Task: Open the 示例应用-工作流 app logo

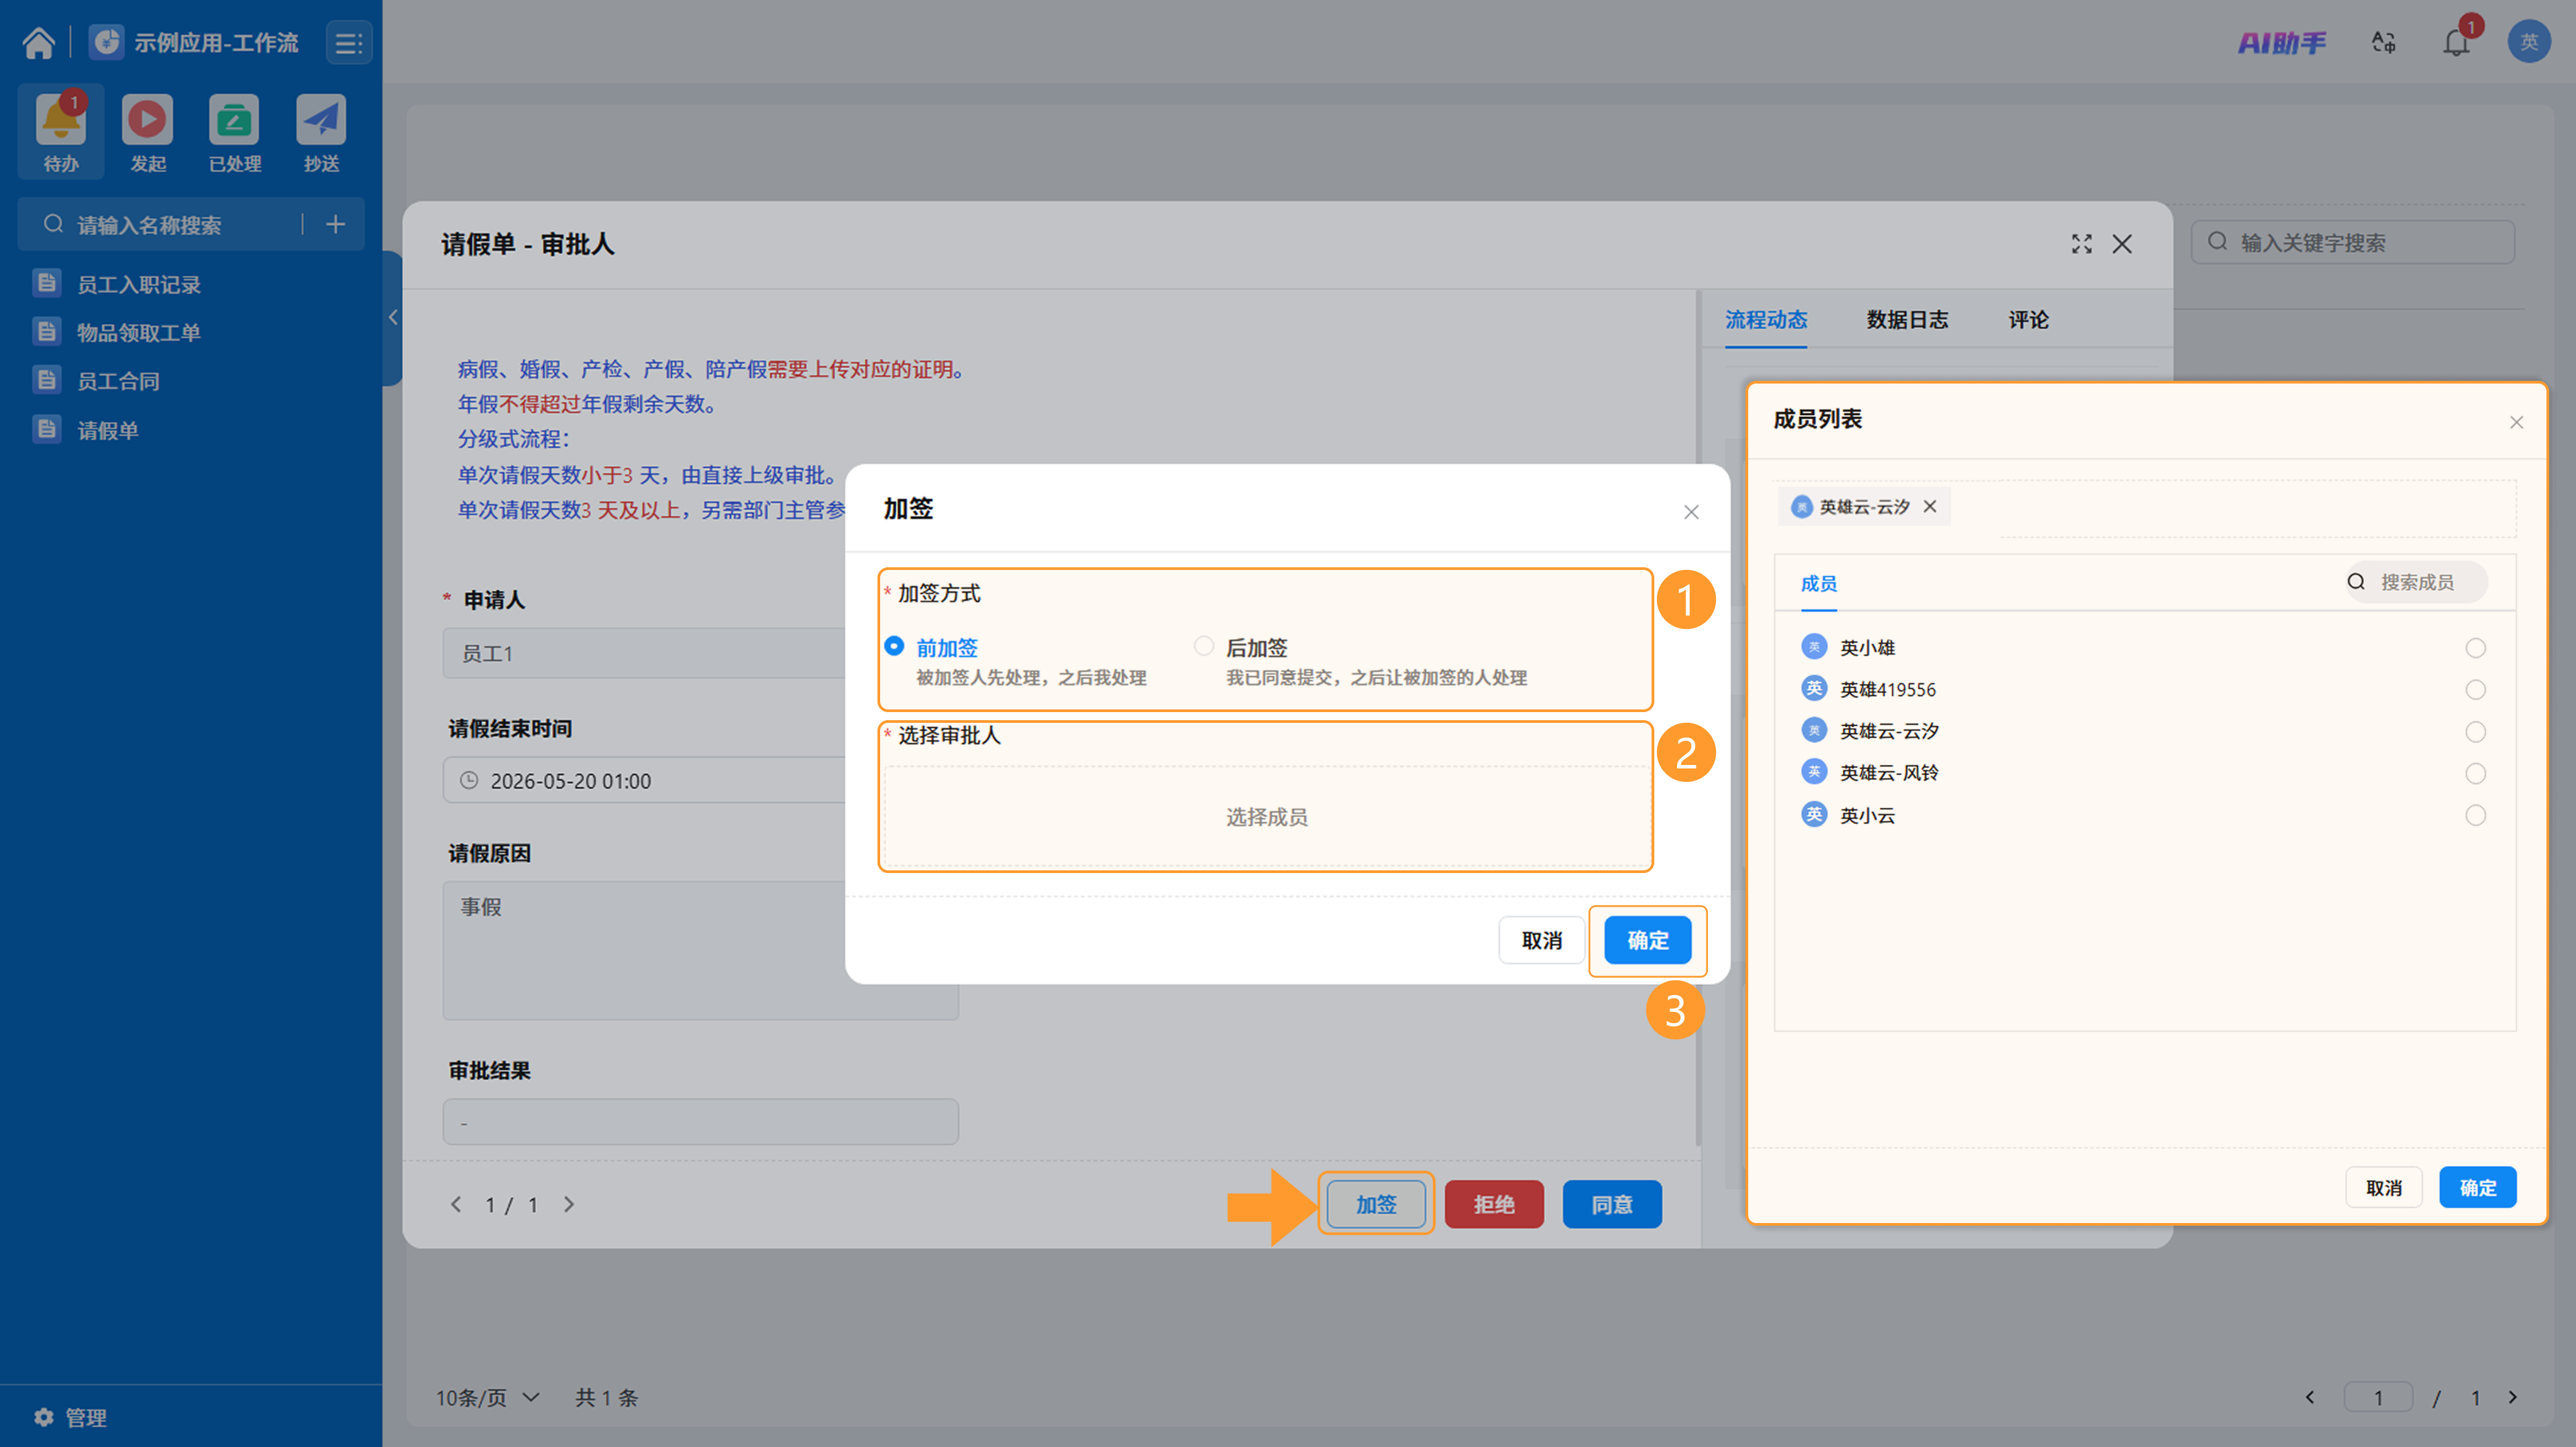Action: click(x=106, y=43)
